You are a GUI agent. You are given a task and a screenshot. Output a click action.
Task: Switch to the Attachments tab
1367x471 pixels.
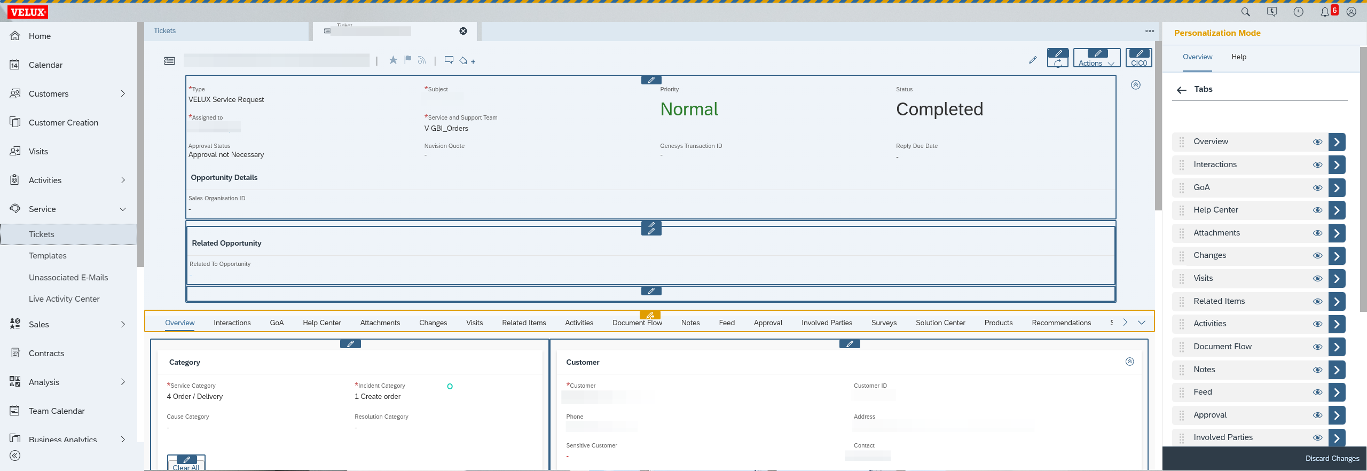[380, 323]
